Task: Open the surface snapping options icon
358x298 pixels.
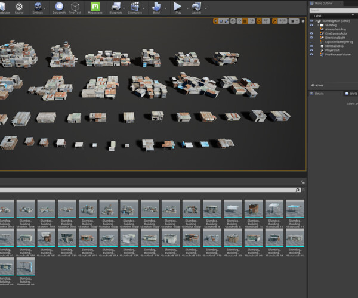Action: [239, 21]
